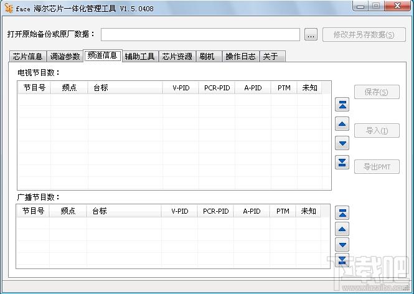Move TV program to top of list
Image resolution: width=414 pixels, height=294 pixels.
342,105
